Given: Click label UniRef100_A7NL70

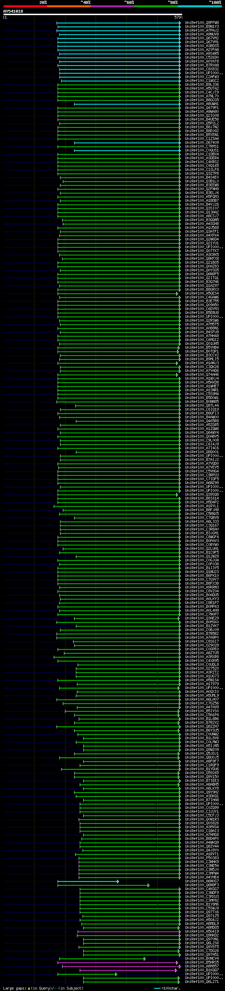Looking at the screenshot, I should tap(202, 96).
